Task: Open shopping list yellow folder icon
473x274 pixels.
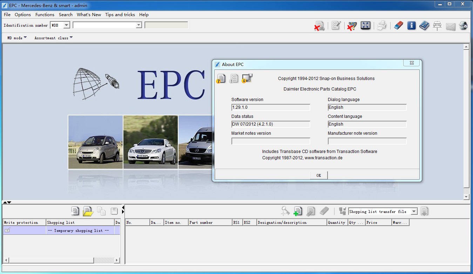Action: pos(88,211)
